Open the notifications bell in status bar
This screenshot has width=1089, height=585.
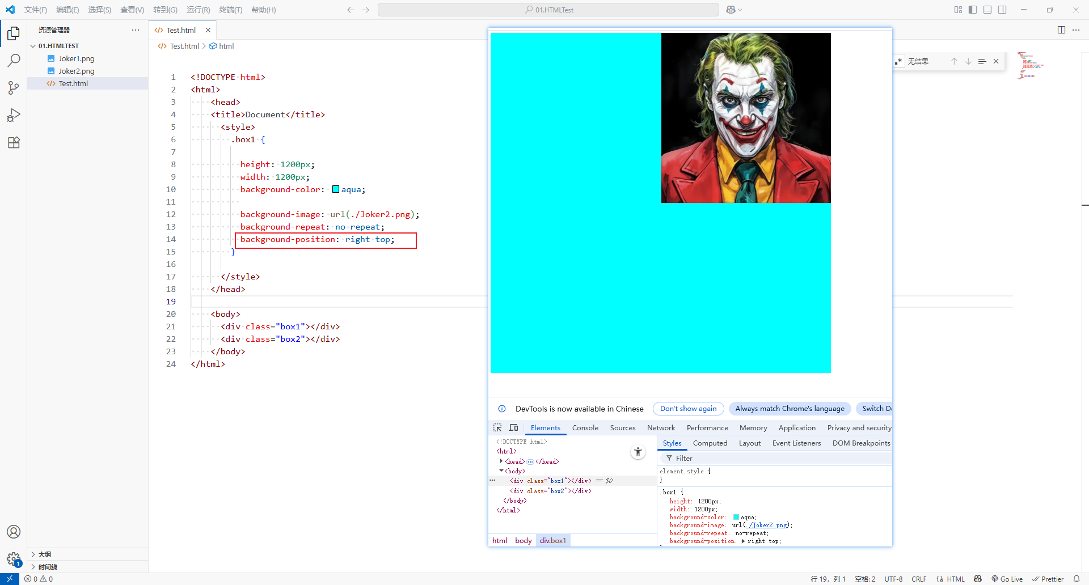(1077, 579)
